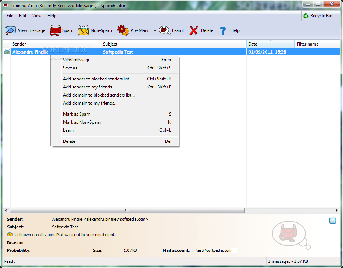Click the 'Non-Spam' toolbar label
Viewport: 343px width, 268px height.
pos(101,30)
